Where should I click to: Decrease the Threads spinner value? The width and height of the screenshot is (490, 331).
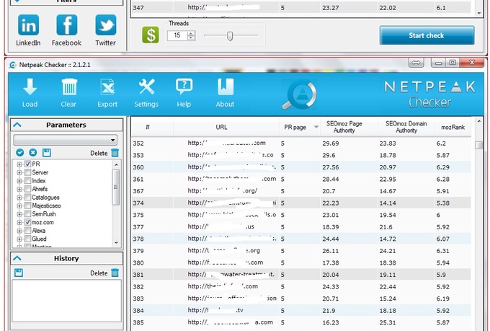pos(191,37)
